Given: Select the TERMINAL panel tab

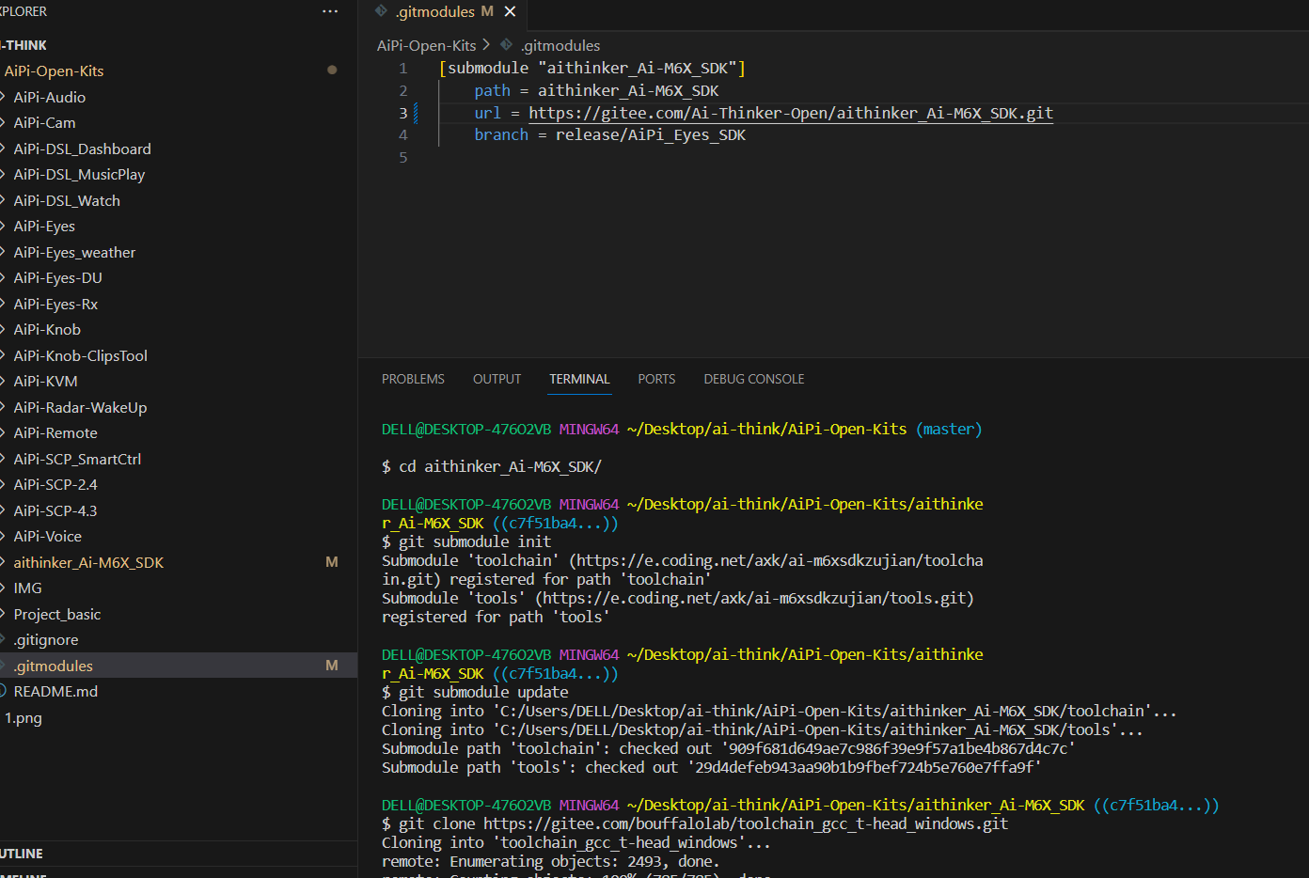Looking at the screenshot, I should (579, 379).
